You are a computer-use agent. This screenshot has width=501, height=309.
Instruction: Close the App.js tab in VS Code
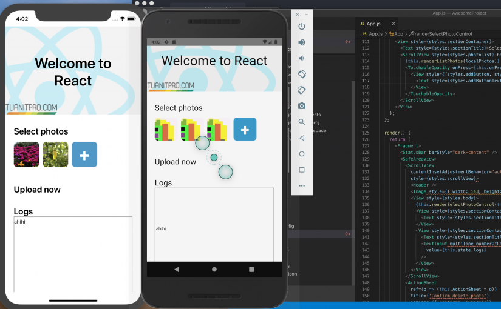[x=394, y=24]
